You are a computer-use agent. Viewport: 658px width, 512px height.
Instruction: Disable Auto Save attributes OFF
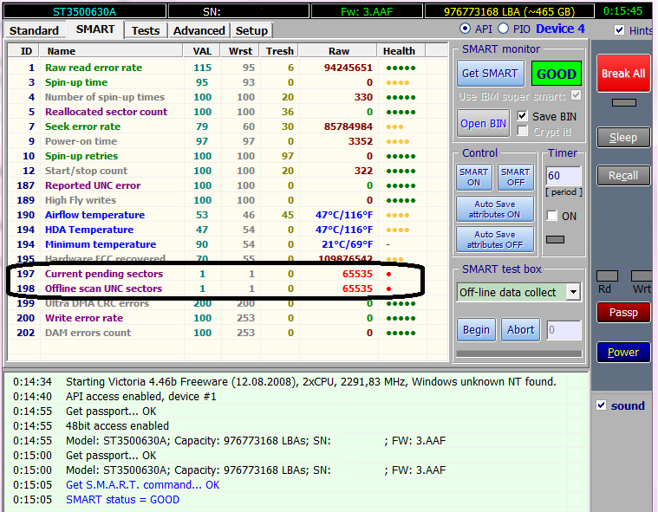[495, 239]
